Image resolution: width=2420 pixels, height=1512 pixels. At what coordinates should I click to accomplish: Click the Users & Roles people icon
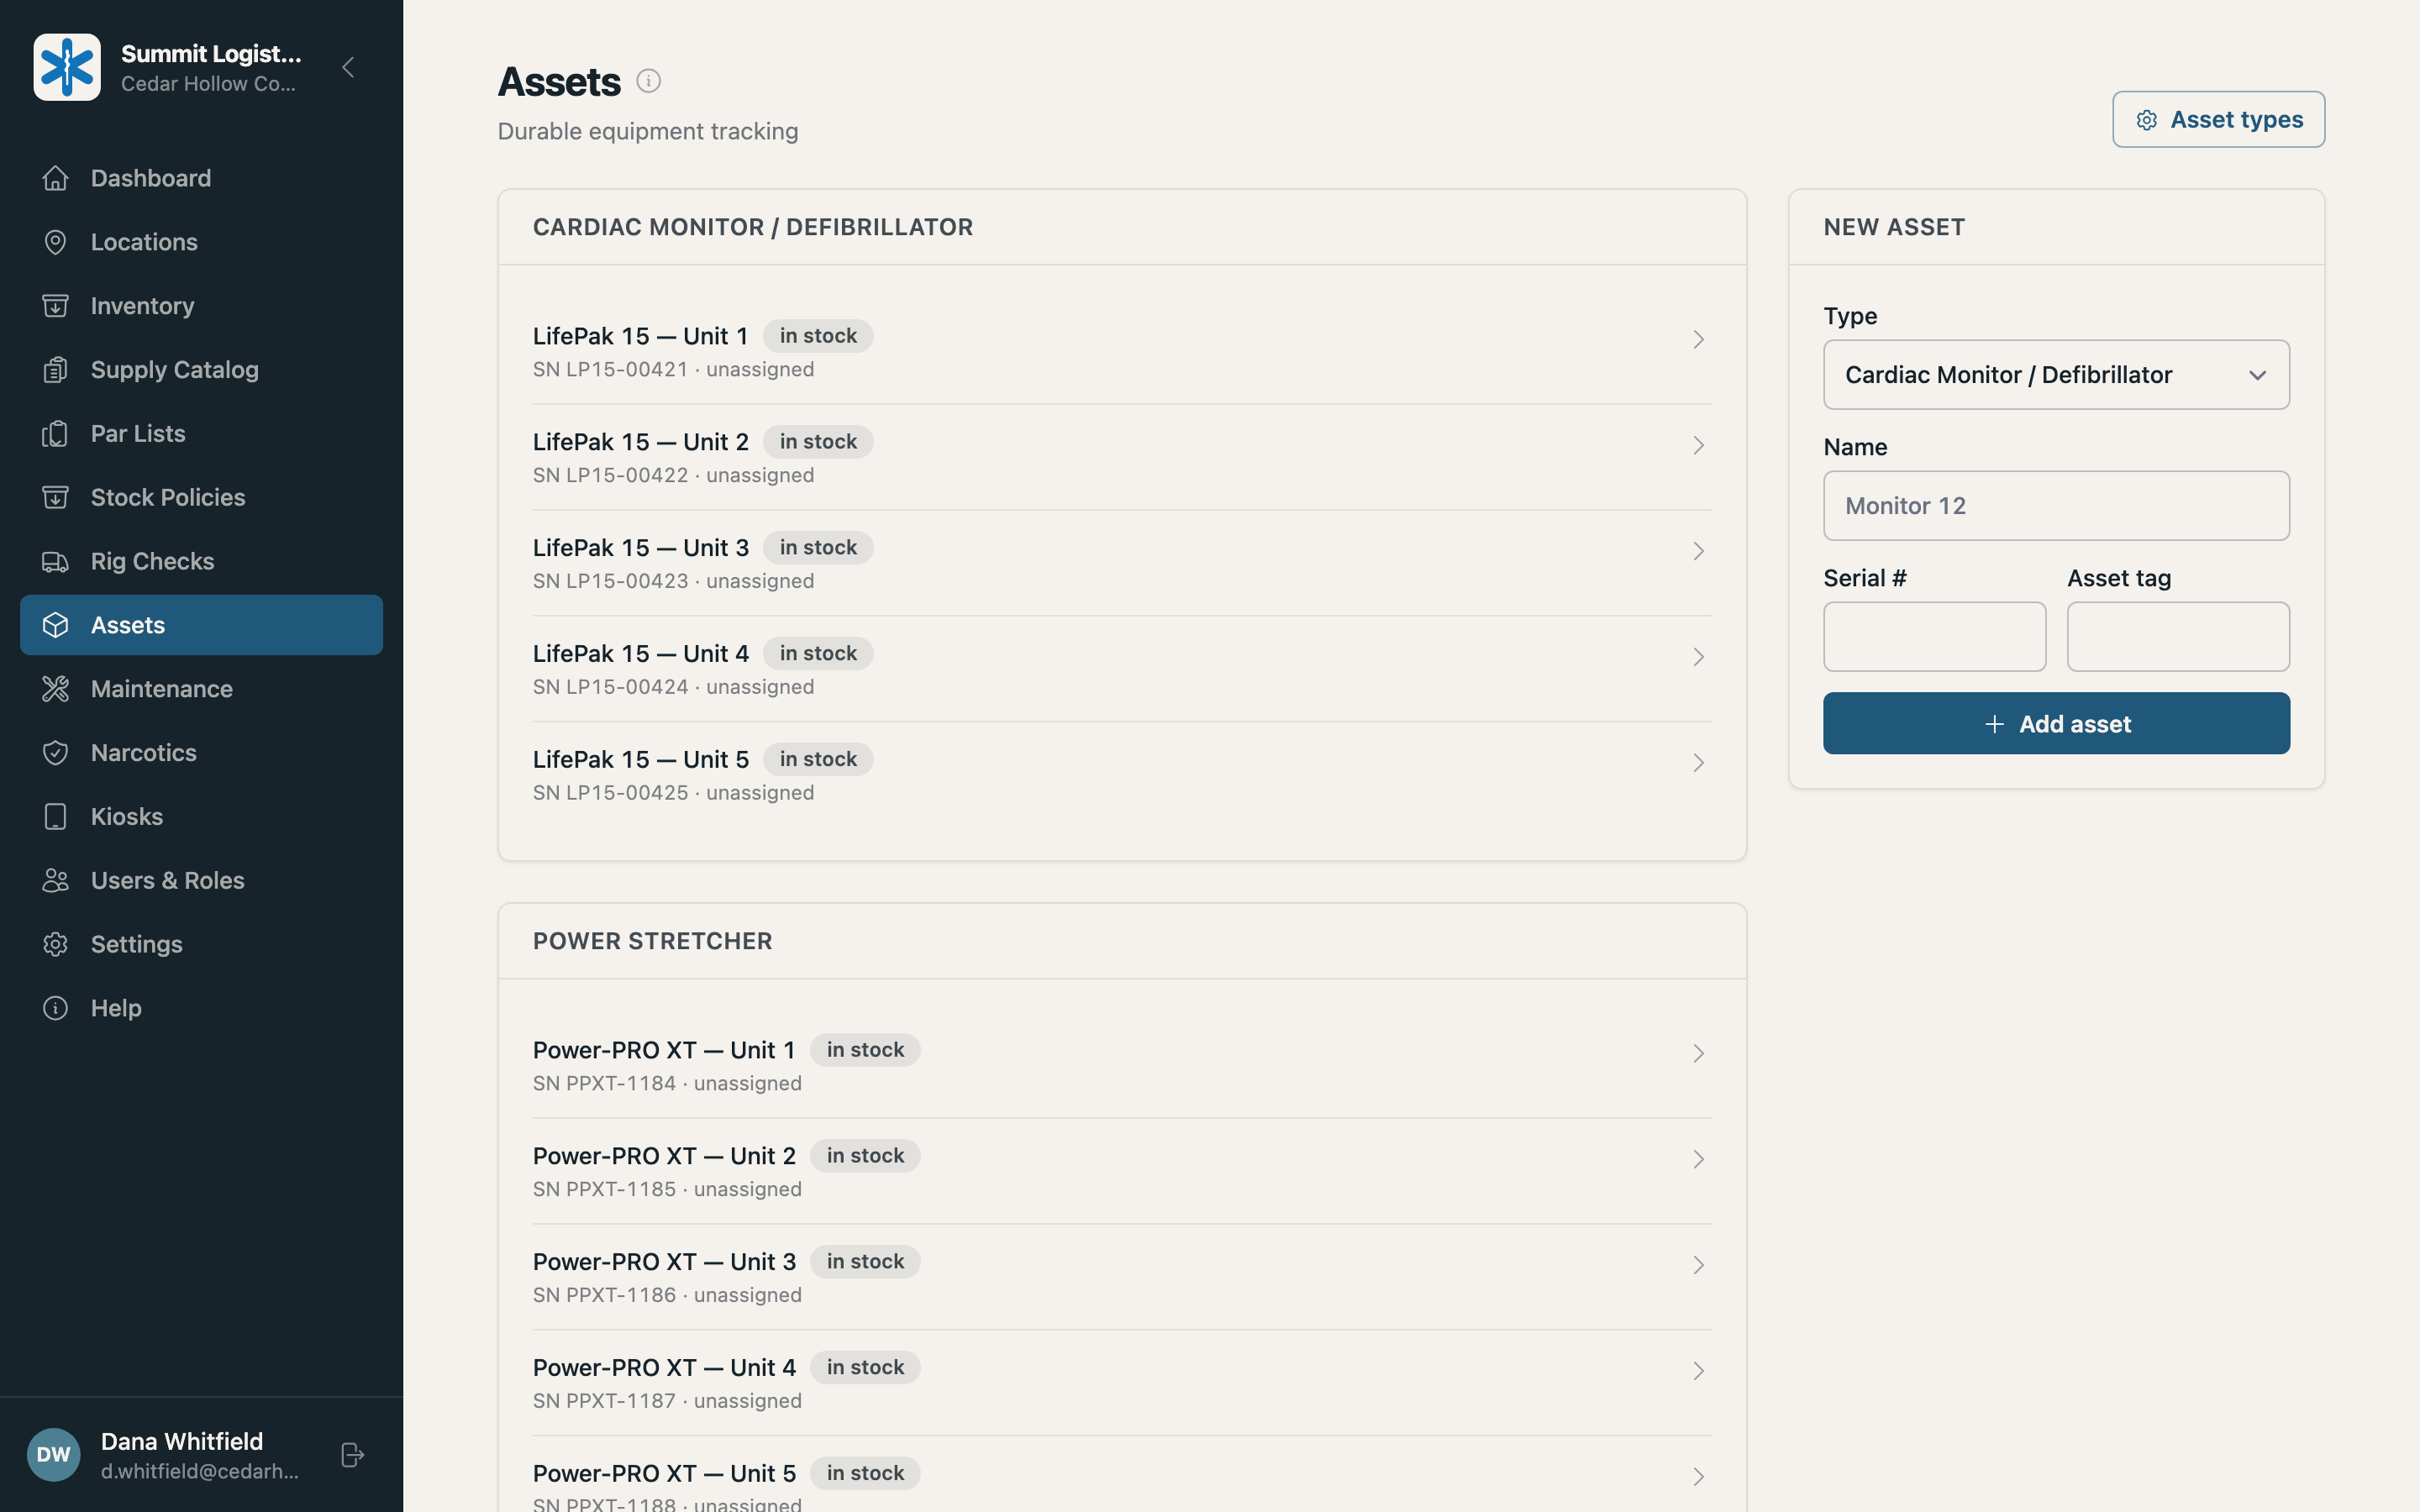[x=55, y=880]
